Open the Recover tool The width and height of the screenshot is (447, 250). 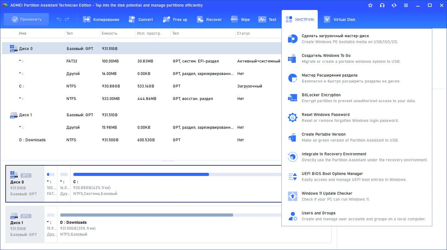tap(209, 19)
